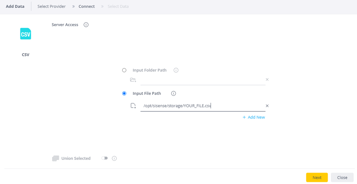Click the CSV provider icon
The image size is (357, 184).
coord(25,34)
